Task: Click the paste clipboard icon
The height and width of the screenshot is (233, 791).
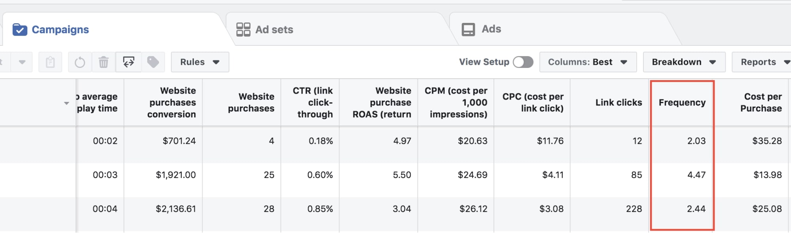Action: (x=50, y=62)
